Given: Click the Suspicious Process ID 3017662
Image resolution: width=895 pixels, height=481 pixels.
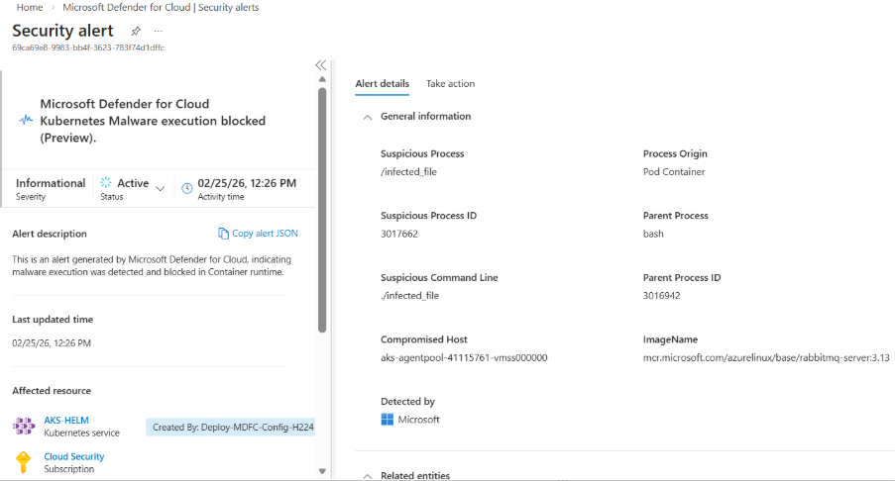Looking at the screenshot, I should click(399, 234).
